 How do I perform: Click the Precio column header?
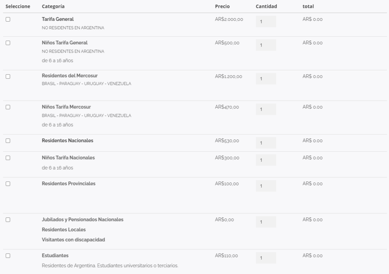coord(222,6)
